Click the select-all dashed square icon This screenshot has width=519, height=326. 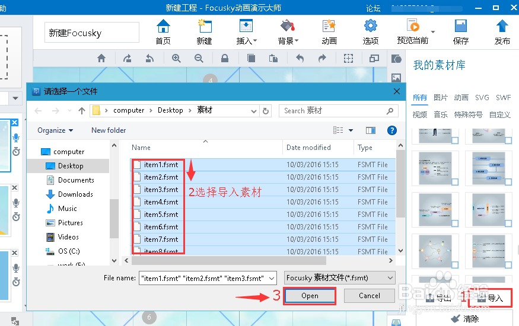pyautogui.click(x=348, y=59)
